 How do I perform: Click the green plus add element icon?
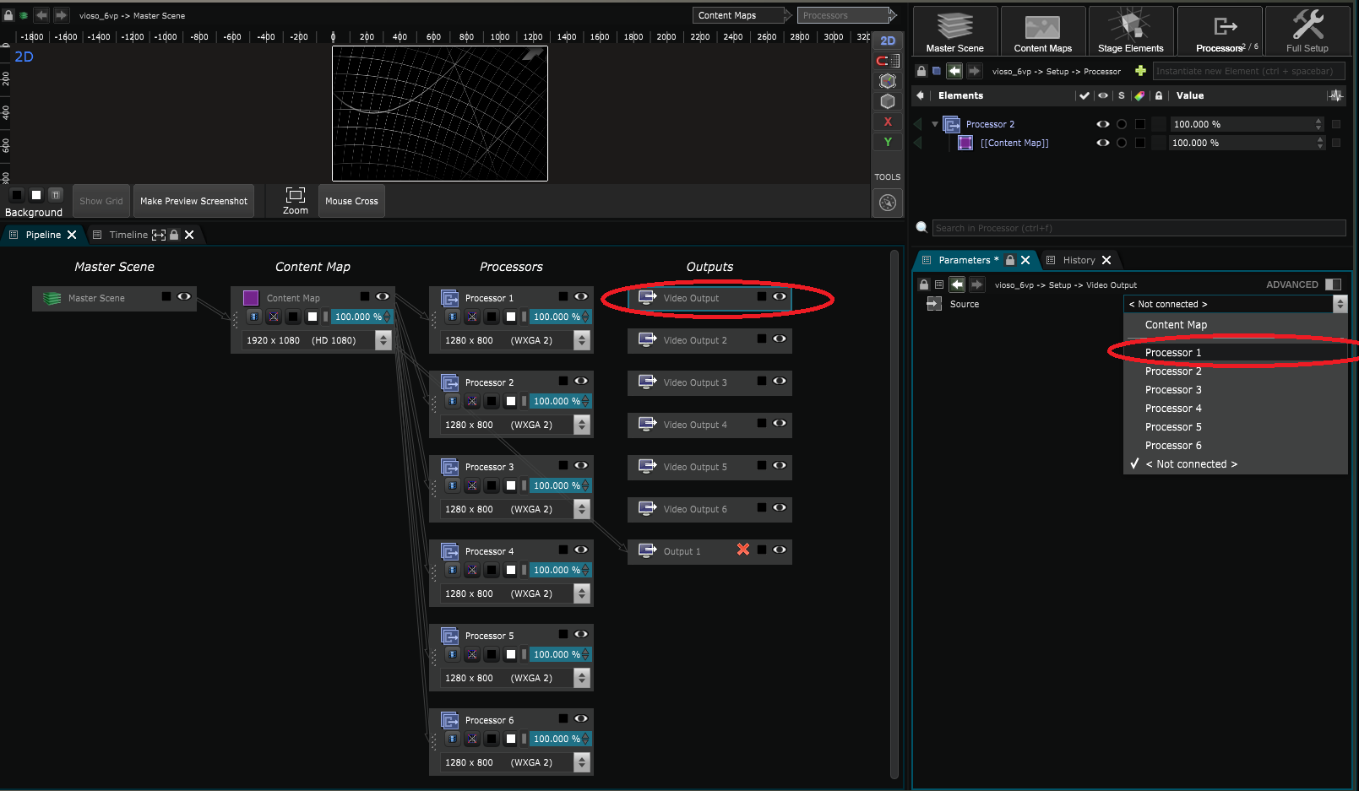coord(1140,71)
